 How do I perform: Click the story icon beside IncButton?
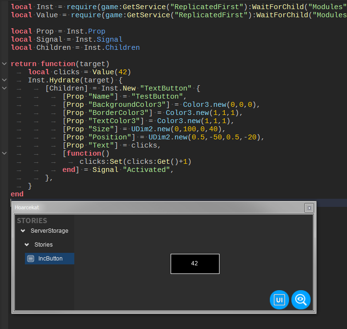coord(31,259)
